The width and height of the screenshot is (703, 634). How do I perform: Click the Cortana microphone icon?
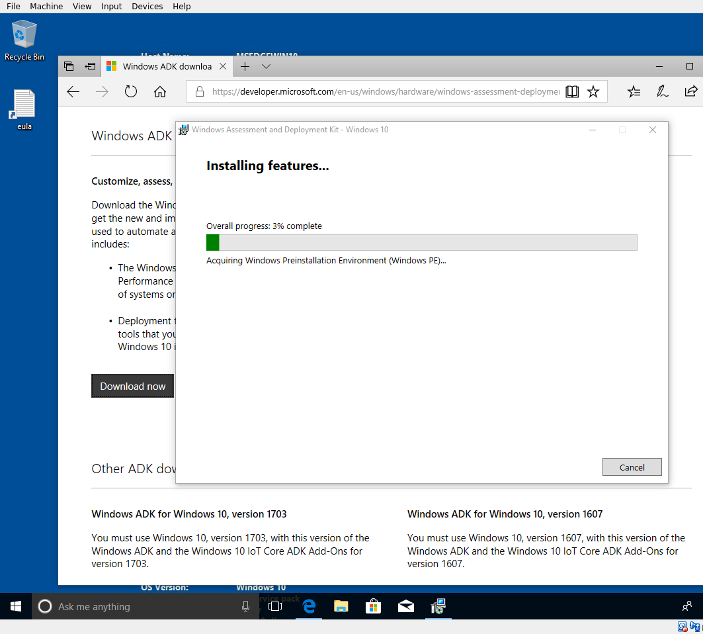tap(246, 607)
